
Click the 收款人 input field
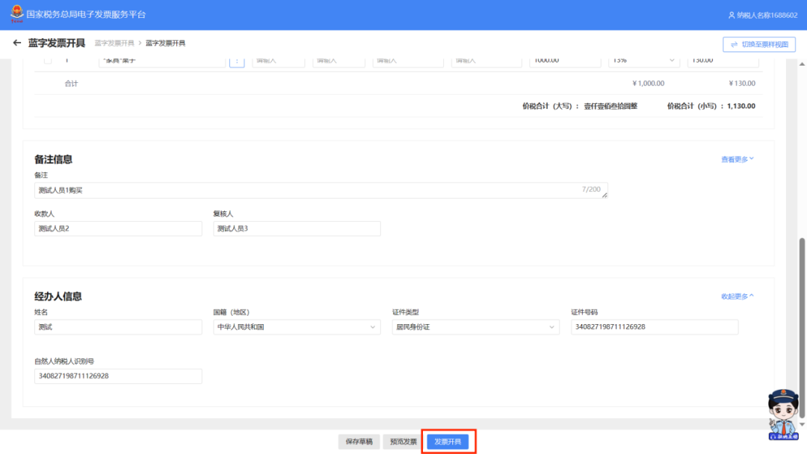pyautogui.click(x=118, y=228)
